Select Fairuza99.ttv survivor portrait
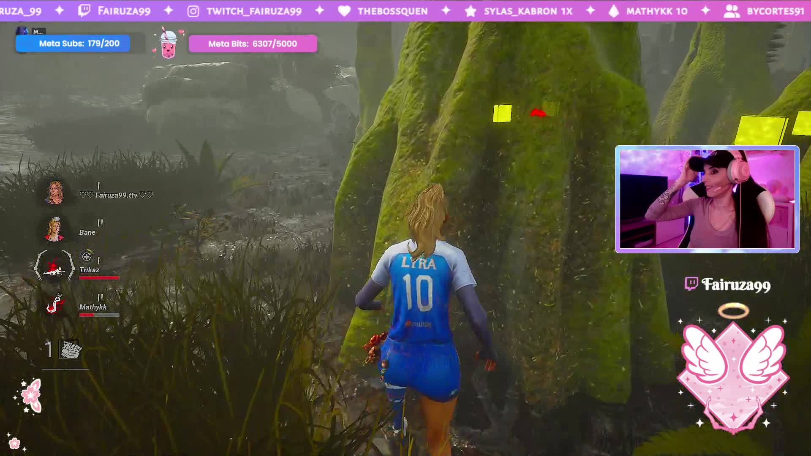Screen dimensions: 811x456 [55, 193]
